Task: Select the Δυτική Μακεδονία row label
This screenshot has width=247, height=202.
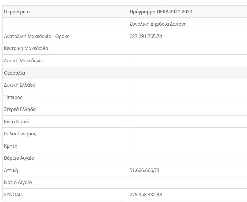Action: (24, 61)
